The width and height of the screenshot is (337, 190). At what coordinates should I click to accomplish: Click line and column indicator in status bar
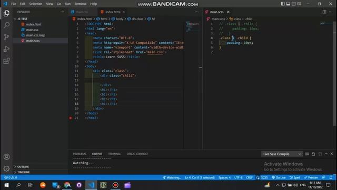tap(200, 177)
